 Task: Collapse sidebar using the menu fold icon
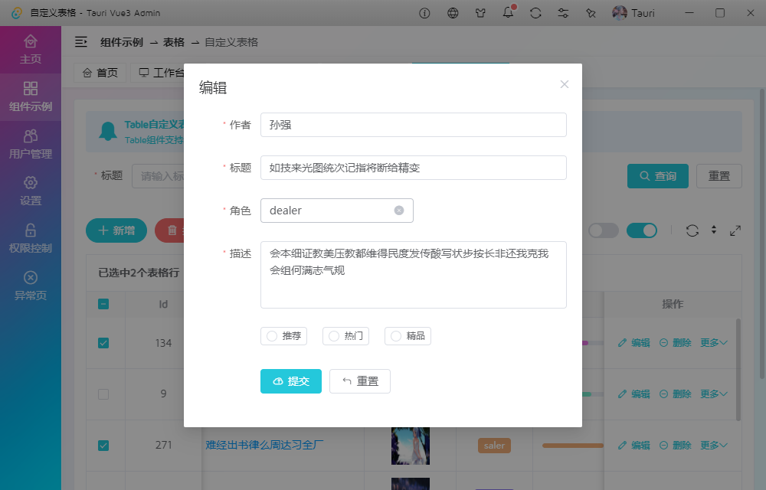coord(80,42)
